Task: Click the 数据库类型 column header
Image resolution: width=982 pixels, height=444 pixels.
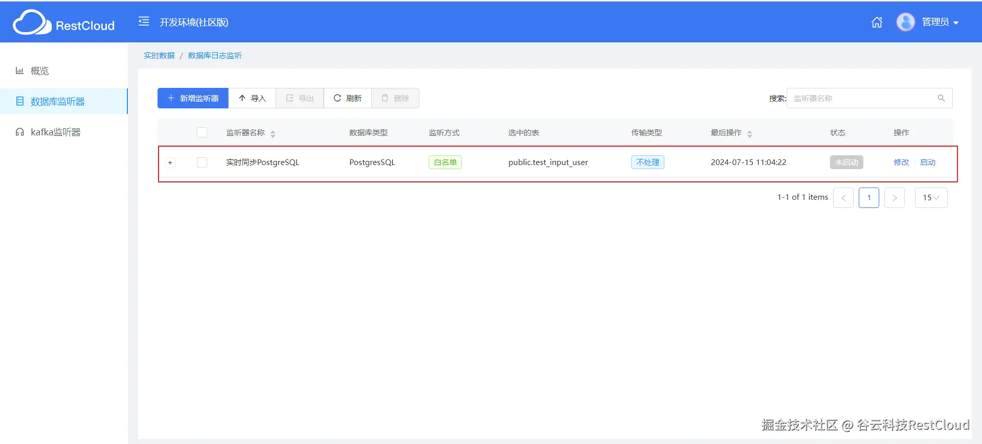Action: pos(368,133)
